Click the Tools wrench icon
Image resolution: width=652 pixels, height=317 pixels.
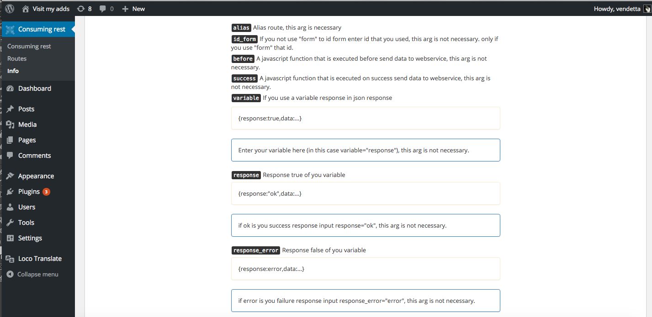coord(11,223)
